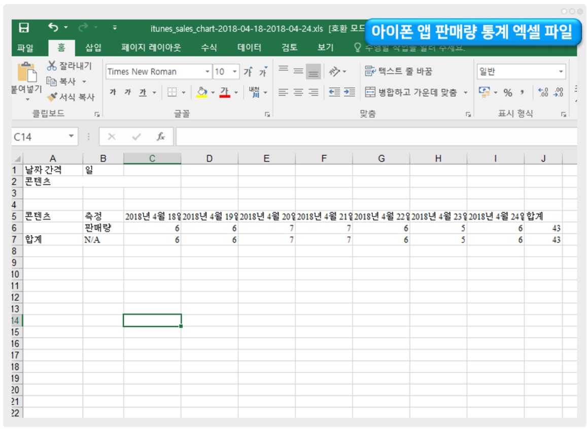Click Format Painter (서식 복사) button
Screen dimensions: 587x429
[71, 97]
